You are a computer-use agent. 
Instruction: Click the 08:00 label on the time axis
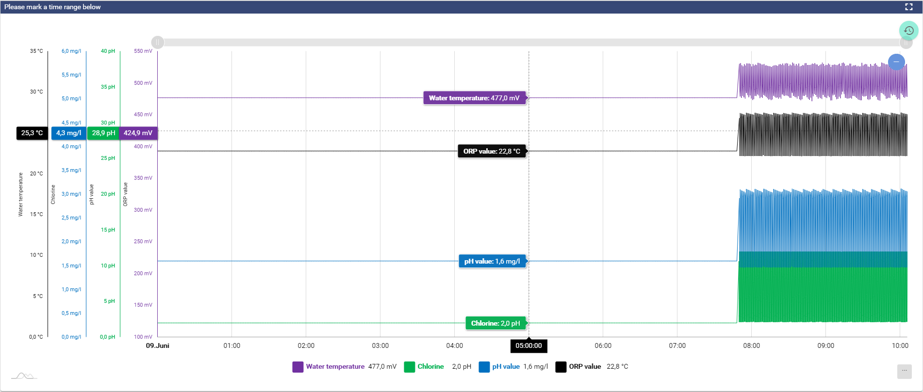coord(751,346)
